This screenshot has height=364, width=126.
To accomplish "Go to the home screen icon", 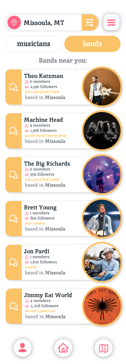I will click(63, 348).
